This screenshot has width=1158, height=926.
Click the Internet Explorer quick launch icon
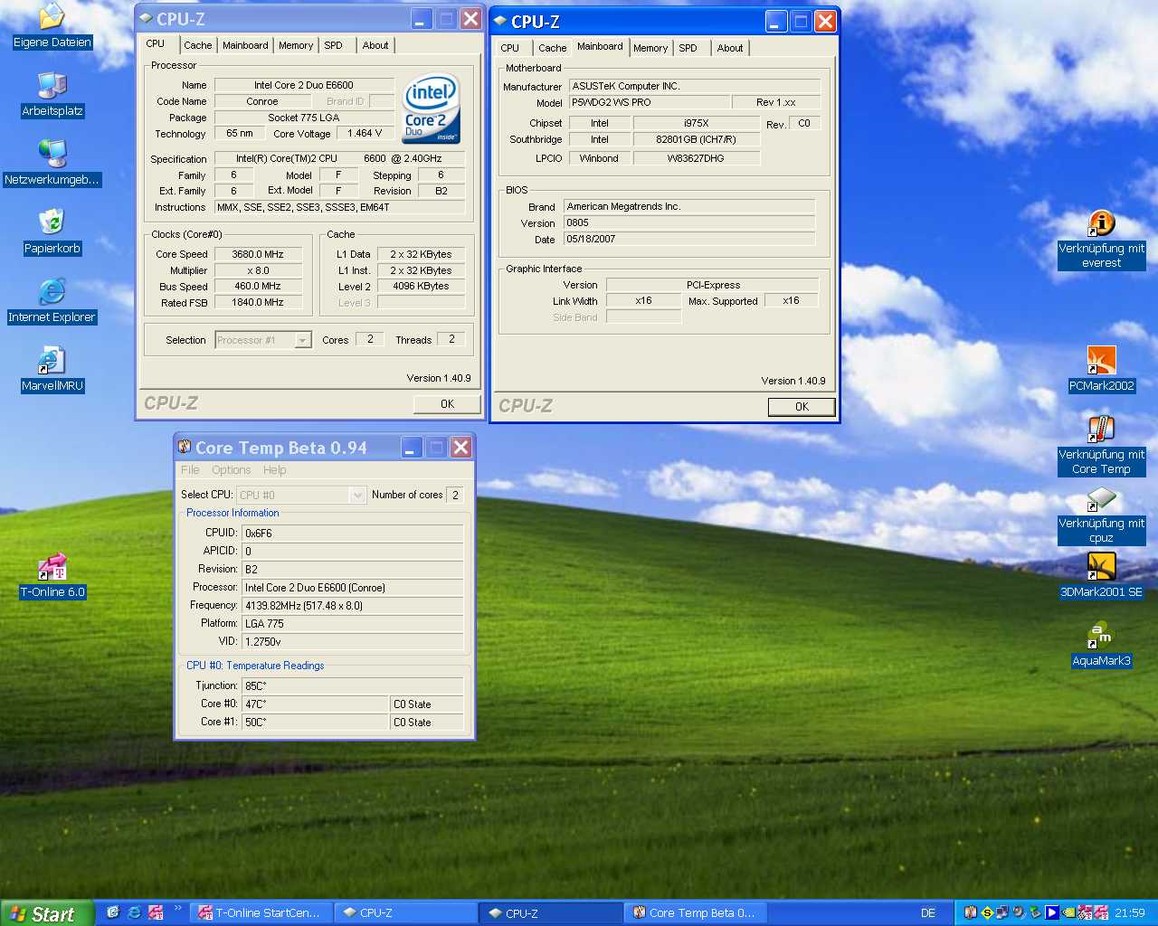coord(134,912)
